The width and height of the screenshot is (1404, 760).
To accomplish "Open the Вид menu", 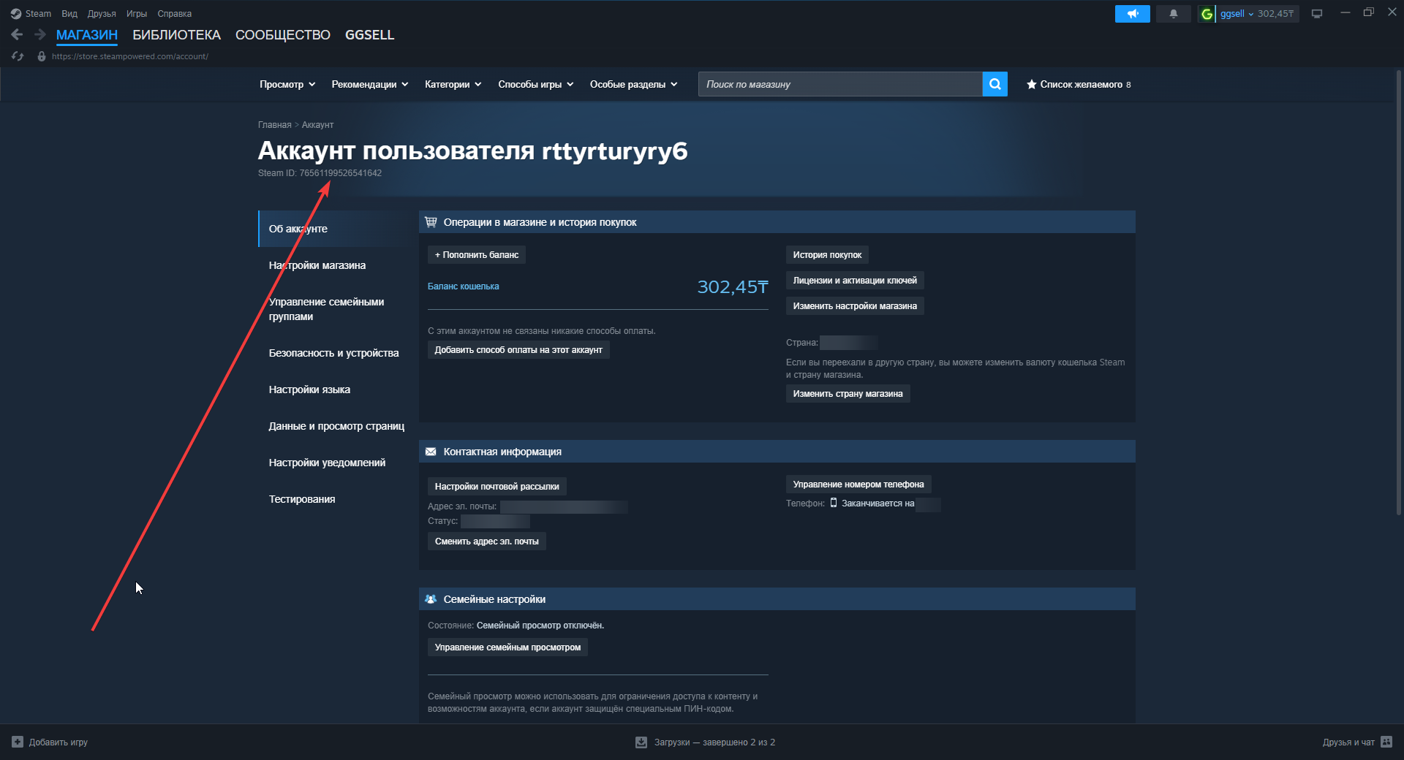I will (x=69, y=14).
